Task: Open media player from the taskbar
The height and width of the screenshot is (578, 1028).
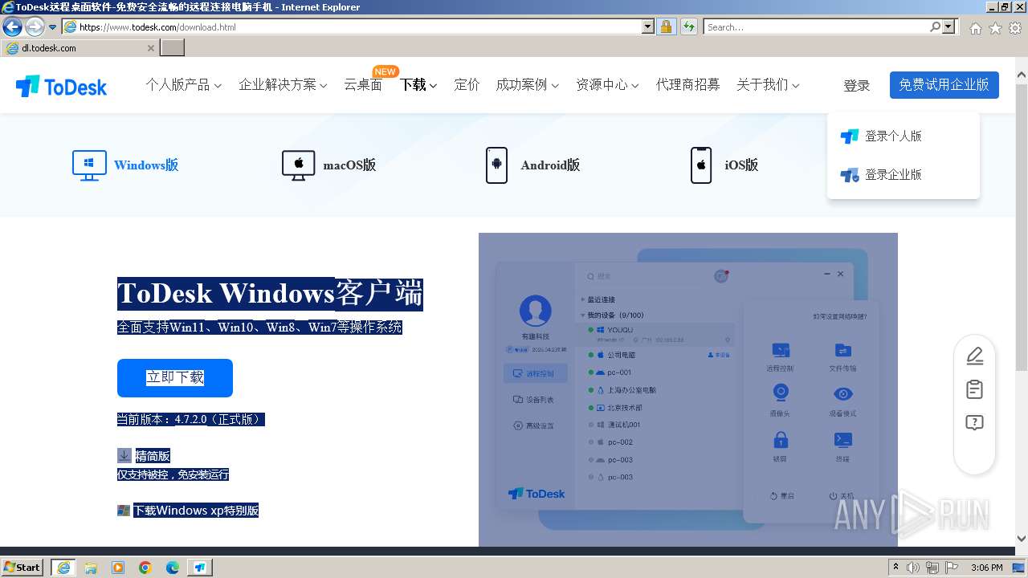Action: (x=118, y=568)
